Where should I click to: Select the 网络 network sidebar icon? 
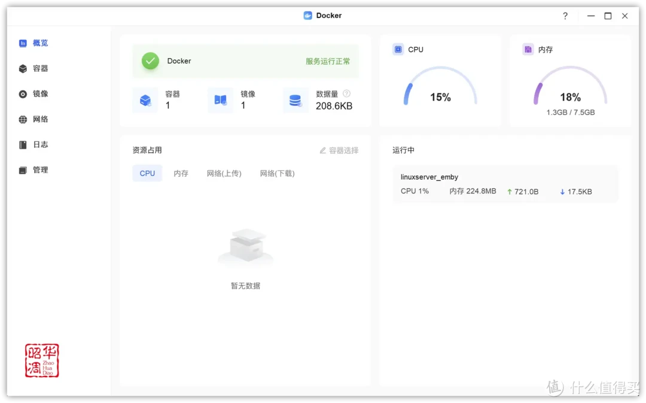(x=23, y=119)
